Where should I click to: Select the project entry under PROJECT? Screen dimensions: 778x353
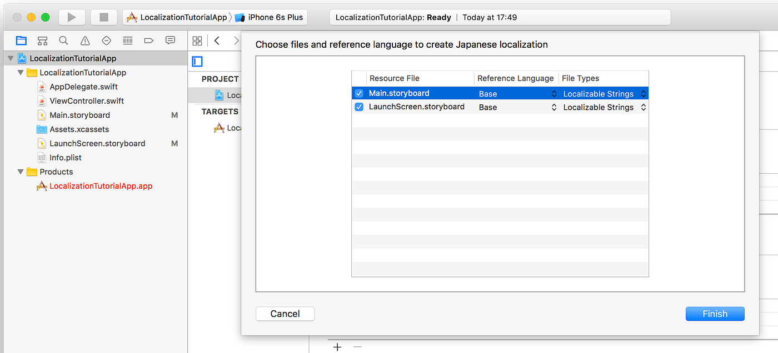227,95
